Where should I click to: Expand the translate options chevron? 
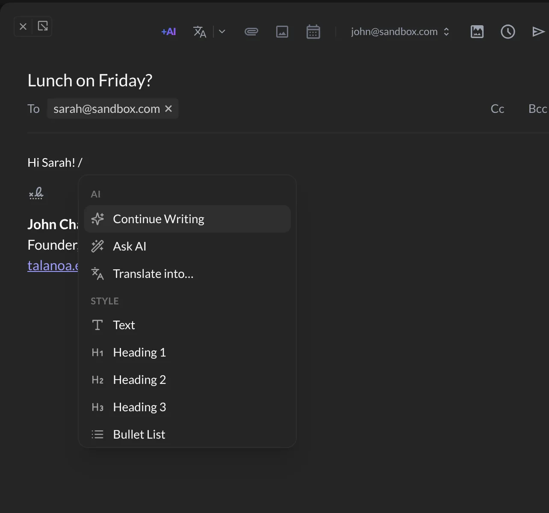[222, 32]
